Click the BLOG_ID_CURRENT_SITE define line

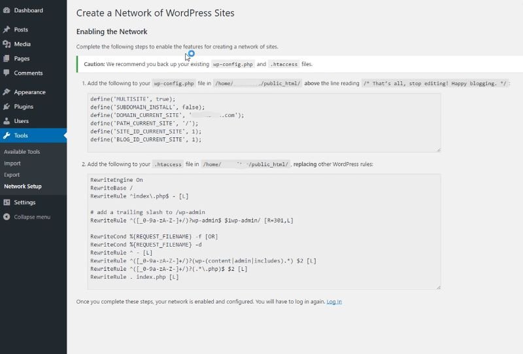[146, 139]
